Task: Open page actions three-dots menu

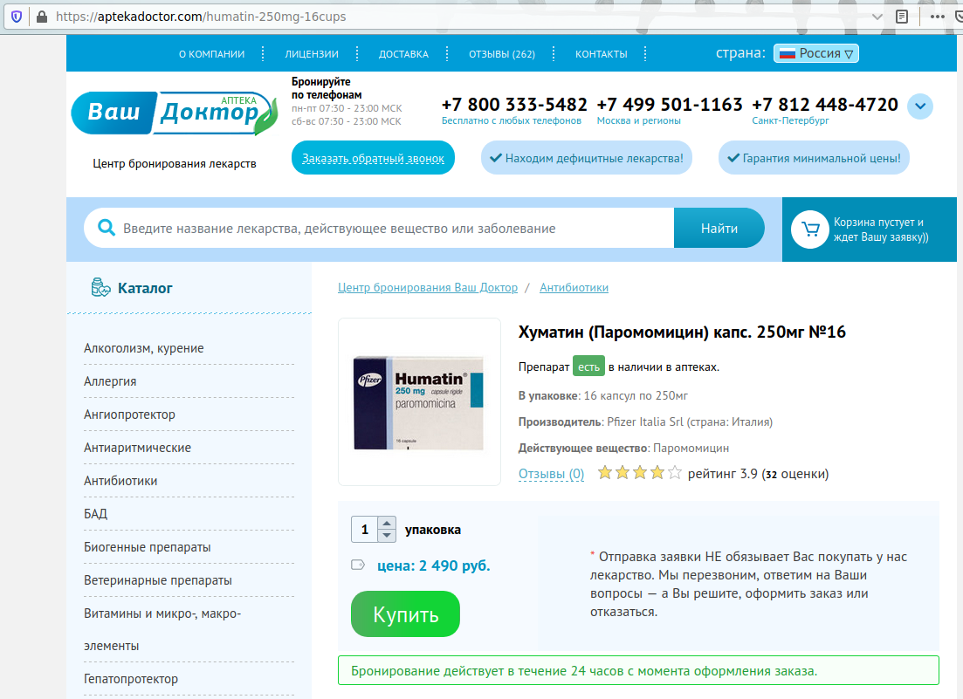Action: 937,17
